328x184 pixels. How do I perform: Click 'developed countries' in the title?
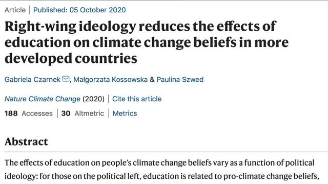tap(71, 59)
